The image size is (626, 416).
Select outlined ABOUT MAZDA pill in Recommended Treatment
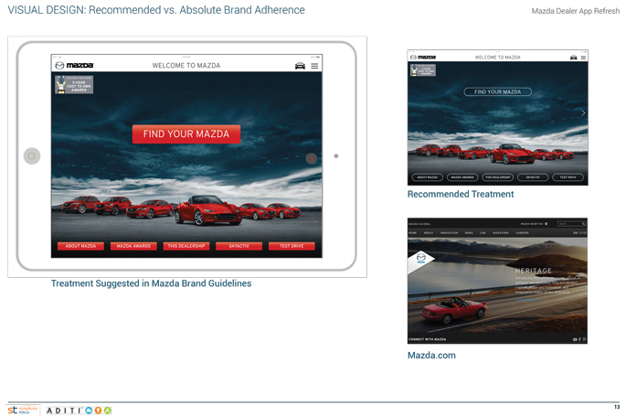(427, 177)
